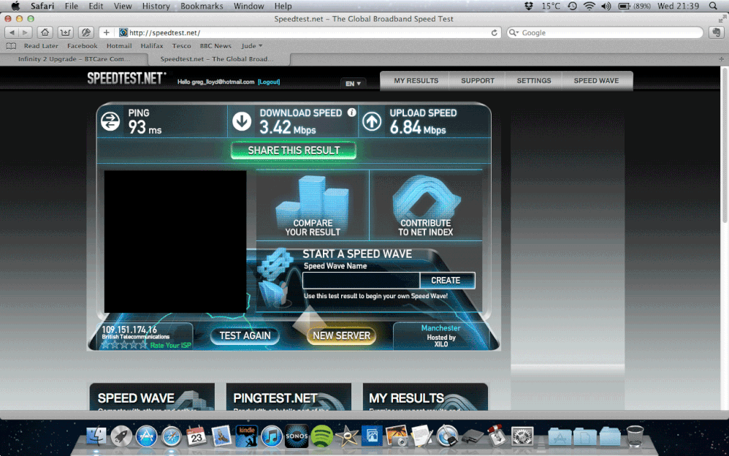Switch to the Infinity 2 Upgrade tab
Screen dimensions: 729x456
pyautogui.click(x=75, y=59)
